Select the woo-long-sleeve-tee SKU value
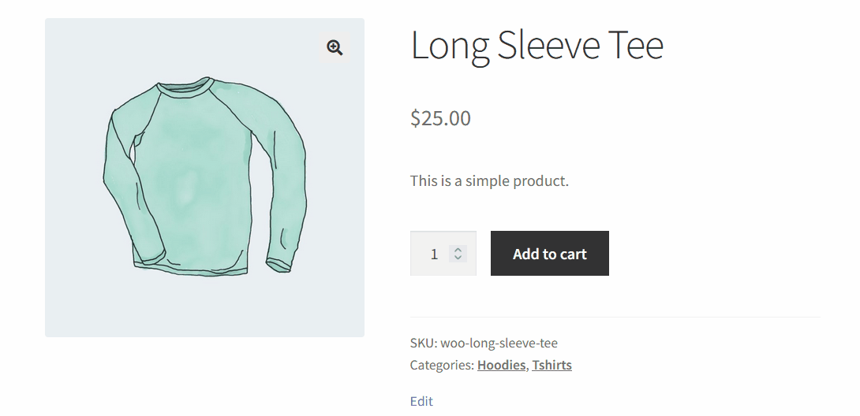 499,344
